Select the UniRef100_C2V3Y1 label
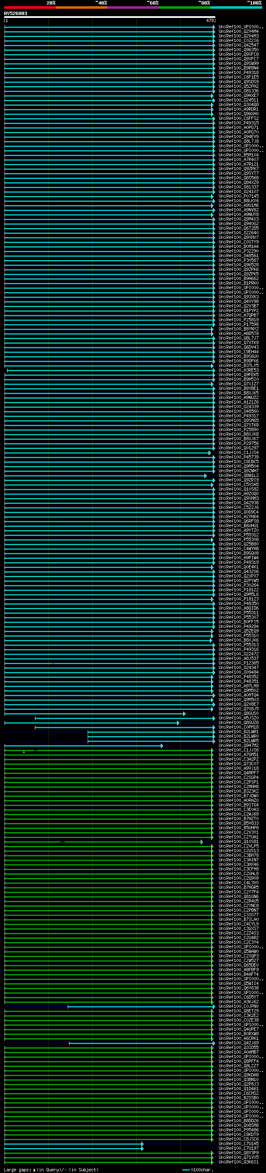The height and width of the screenshot is (1173, 266). tap(238, 832)
